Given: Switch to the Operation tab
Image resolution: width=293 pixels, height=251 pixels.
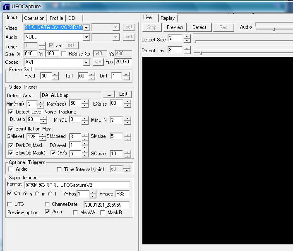Looking at the screenshot, I should pyautogui.click(x=34, y=18).
